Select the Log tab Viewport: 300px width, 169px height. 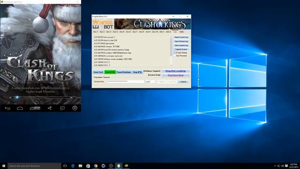coord(175,31)
